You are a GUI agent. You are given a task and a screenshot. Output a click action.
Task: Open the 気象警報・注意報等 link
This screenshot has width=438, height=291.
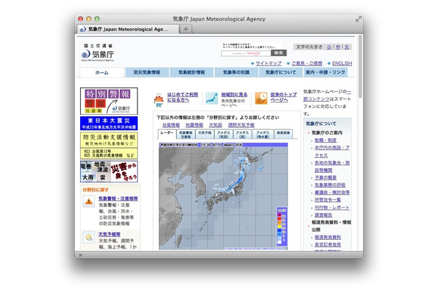click(118, 199)
